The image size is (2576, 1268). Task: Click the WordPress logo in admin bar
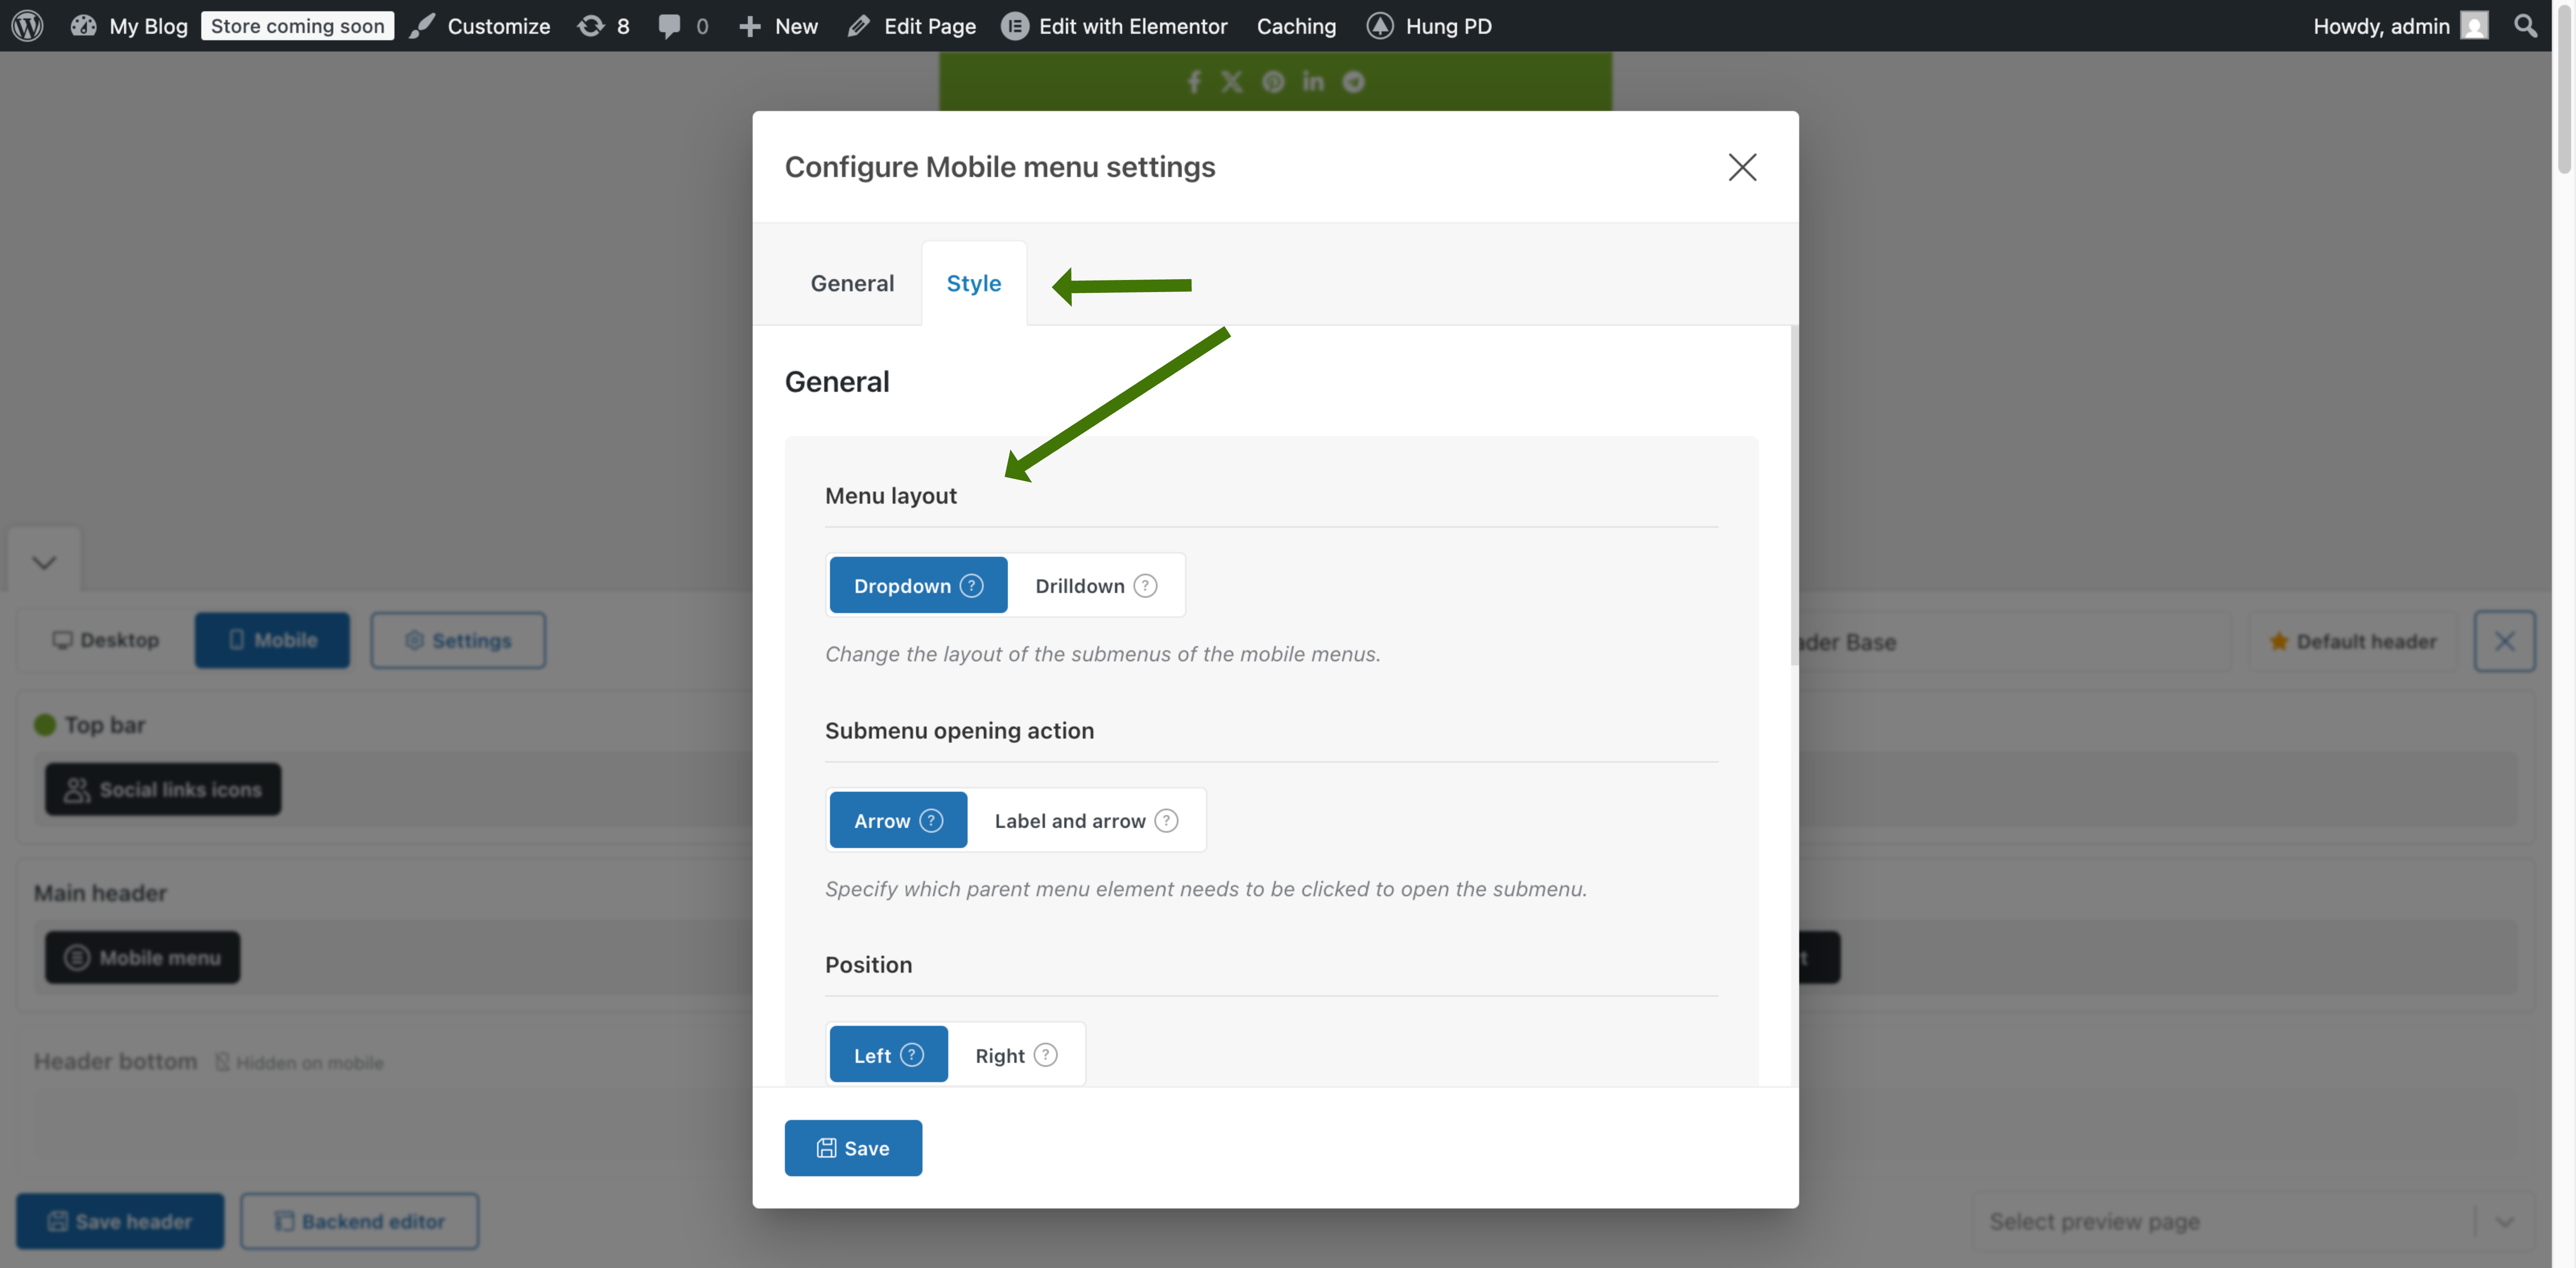pos(27,26)
